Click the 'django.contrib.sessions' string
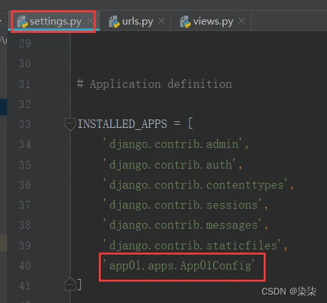Viewport: 327px width, 303px height. 182,205
